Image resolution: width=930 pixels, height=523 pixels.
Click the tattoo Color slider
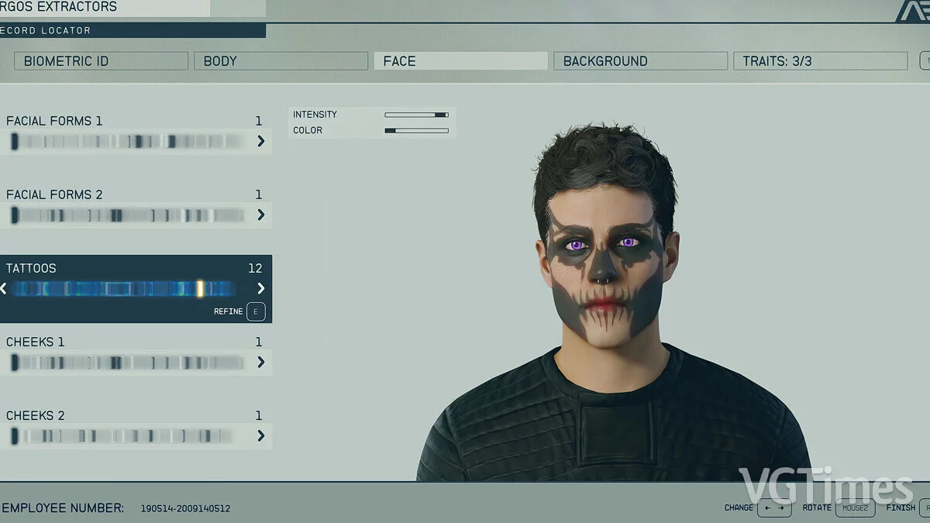[416, 131]
